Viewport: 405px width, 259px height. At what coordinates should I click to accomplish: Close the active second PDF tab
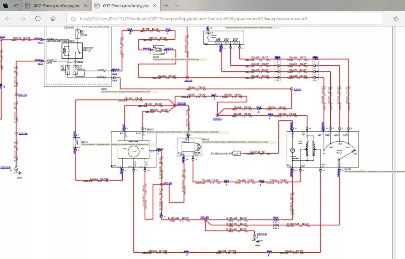(x=154, y=5)
